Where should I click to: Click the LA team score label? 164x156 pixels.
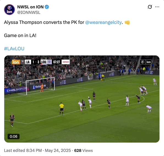pos(28,62)
